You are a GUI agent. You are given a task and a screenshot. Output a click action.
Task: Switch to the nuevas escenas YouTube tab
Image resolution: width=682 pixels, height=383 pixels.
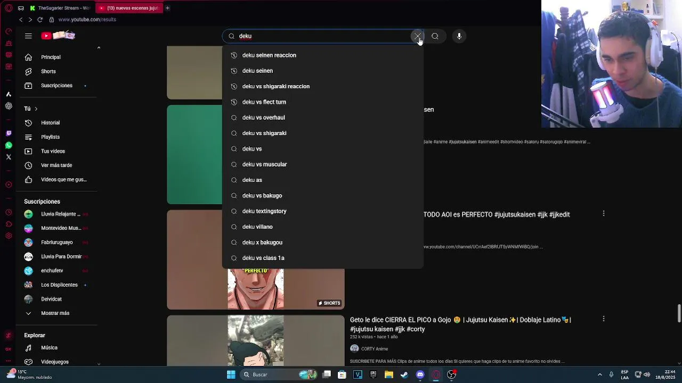129,8
